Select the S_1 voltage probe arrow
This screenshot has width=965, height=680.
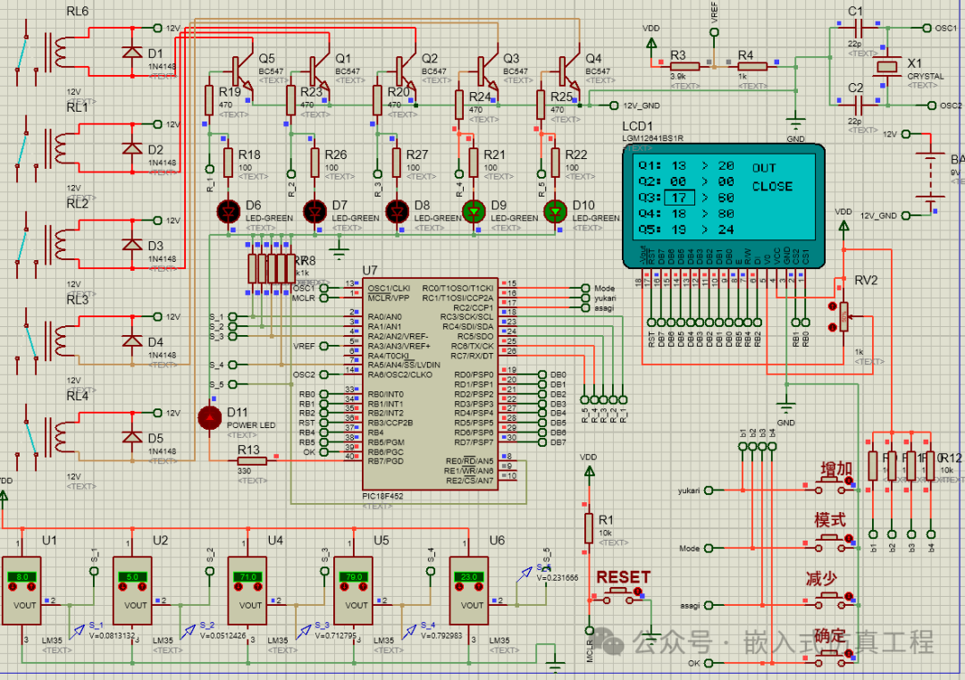[x=77, y=632]
